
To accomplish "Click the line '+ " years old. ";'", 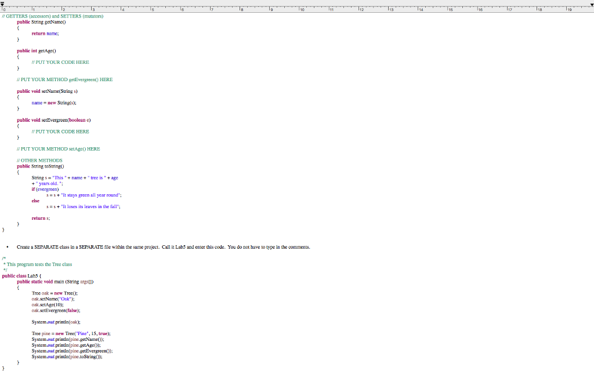I will click(x=48, y=184).
